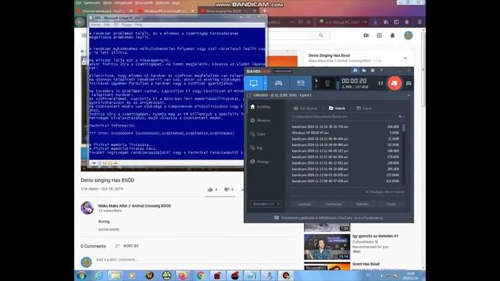Open Maks Maks Alter channel name link

[x=134, y=206]
